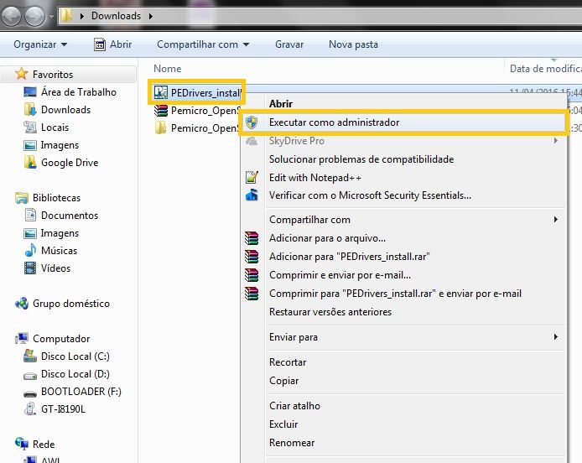The height and width of the screenshot is (463, 582).
Task: Click Gravar in the toolbar
Action: tap(289, 44)
